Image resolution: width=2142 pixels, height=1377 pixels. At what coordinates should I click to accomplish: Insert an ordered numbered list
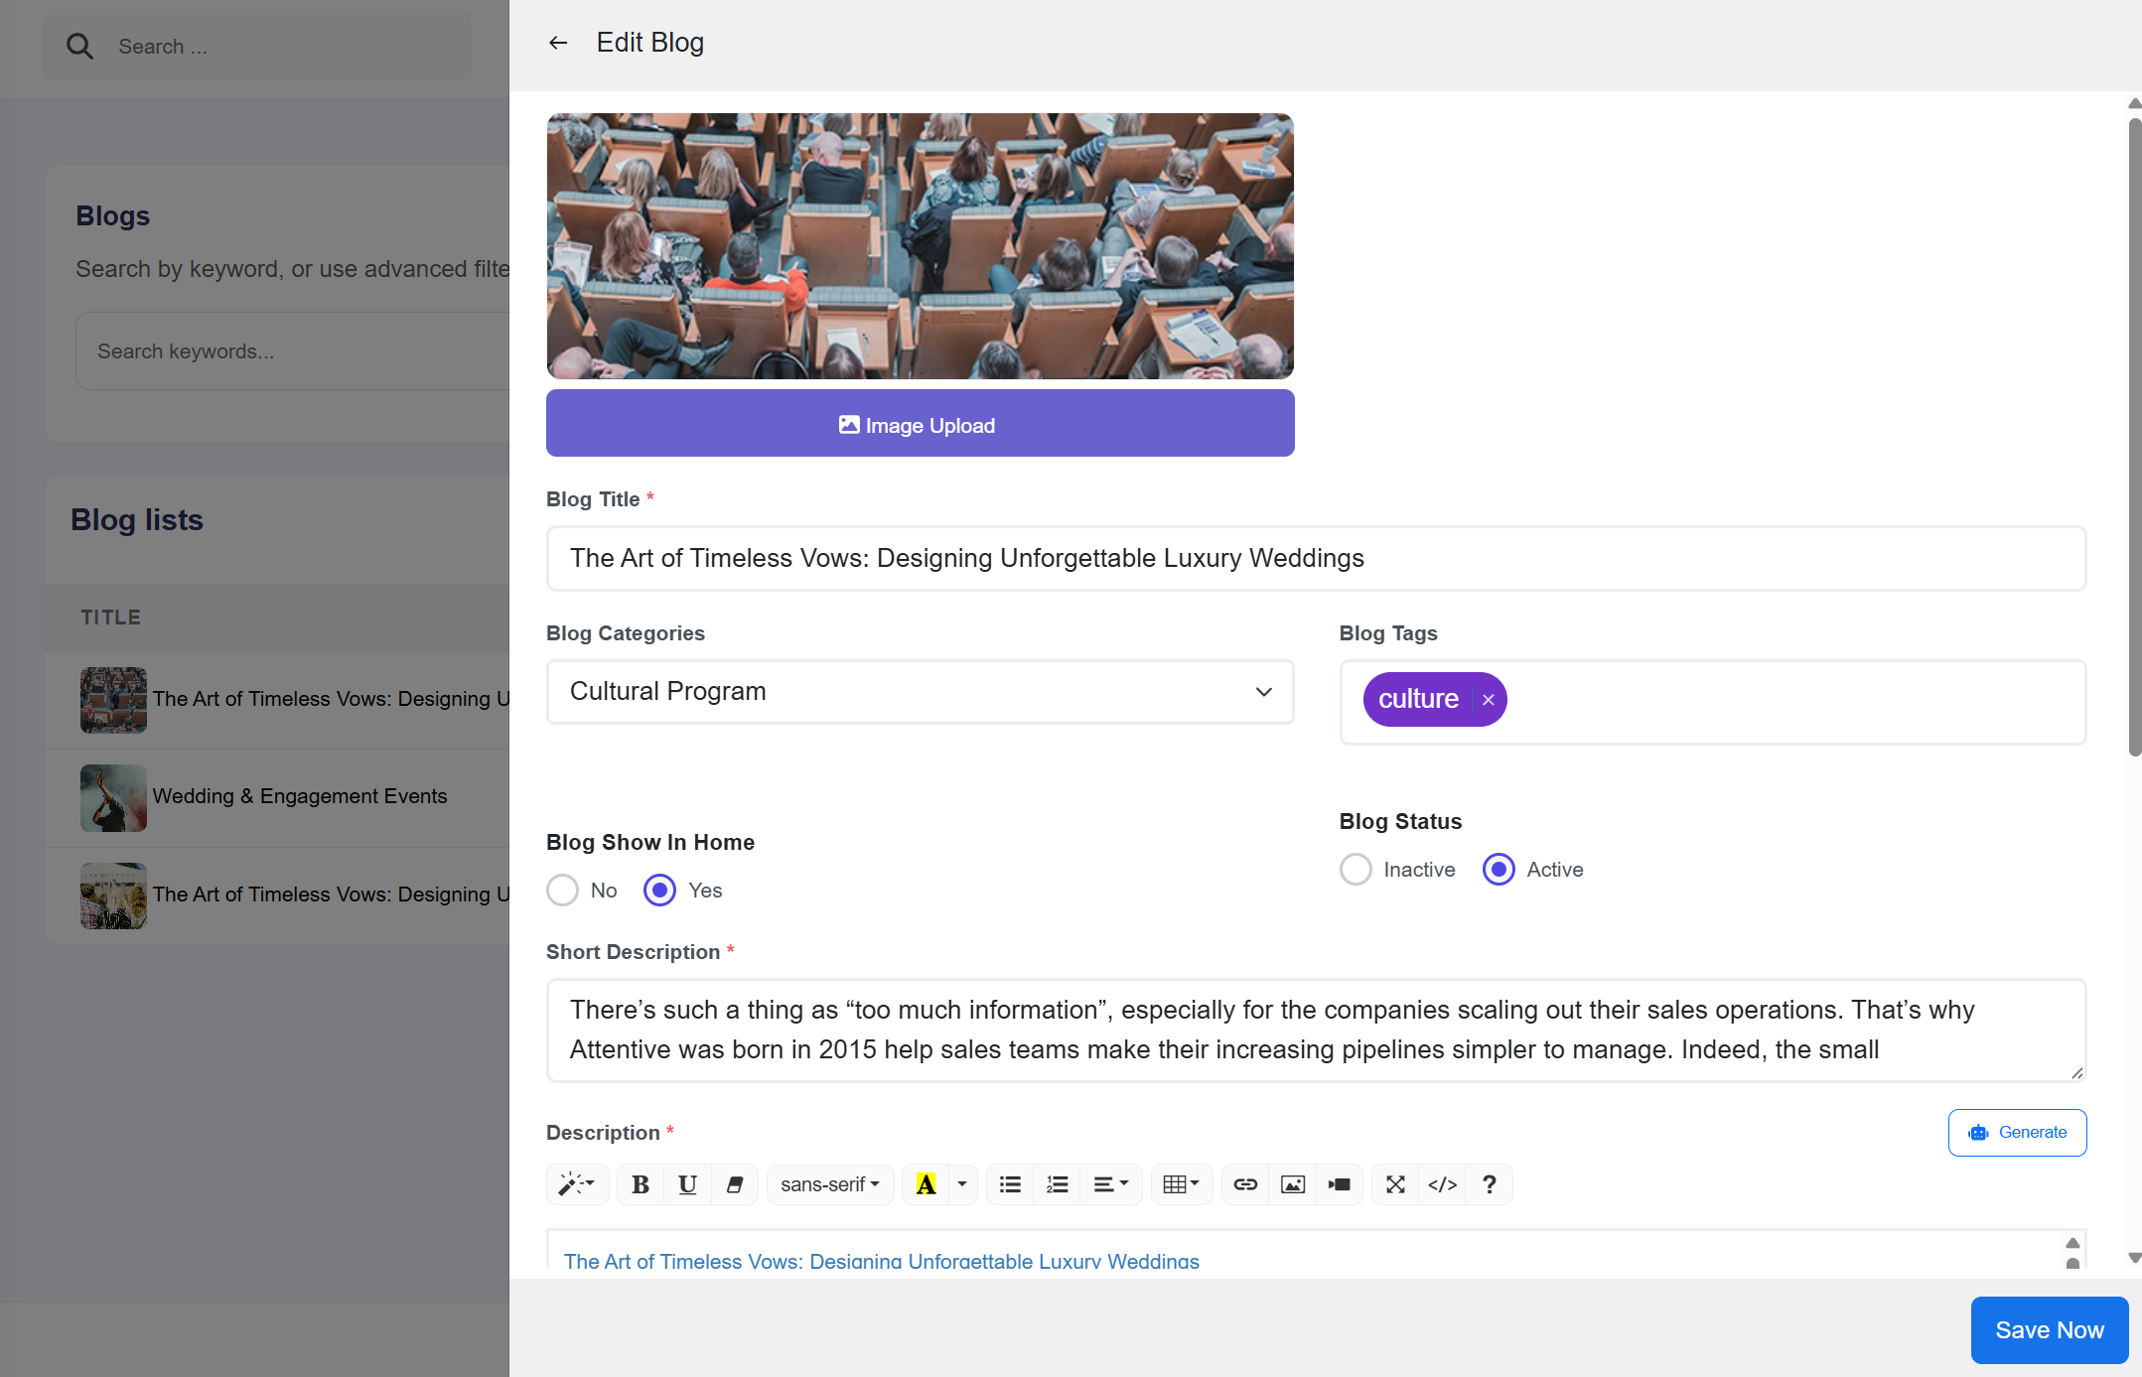click(x=1058, y=1184)
